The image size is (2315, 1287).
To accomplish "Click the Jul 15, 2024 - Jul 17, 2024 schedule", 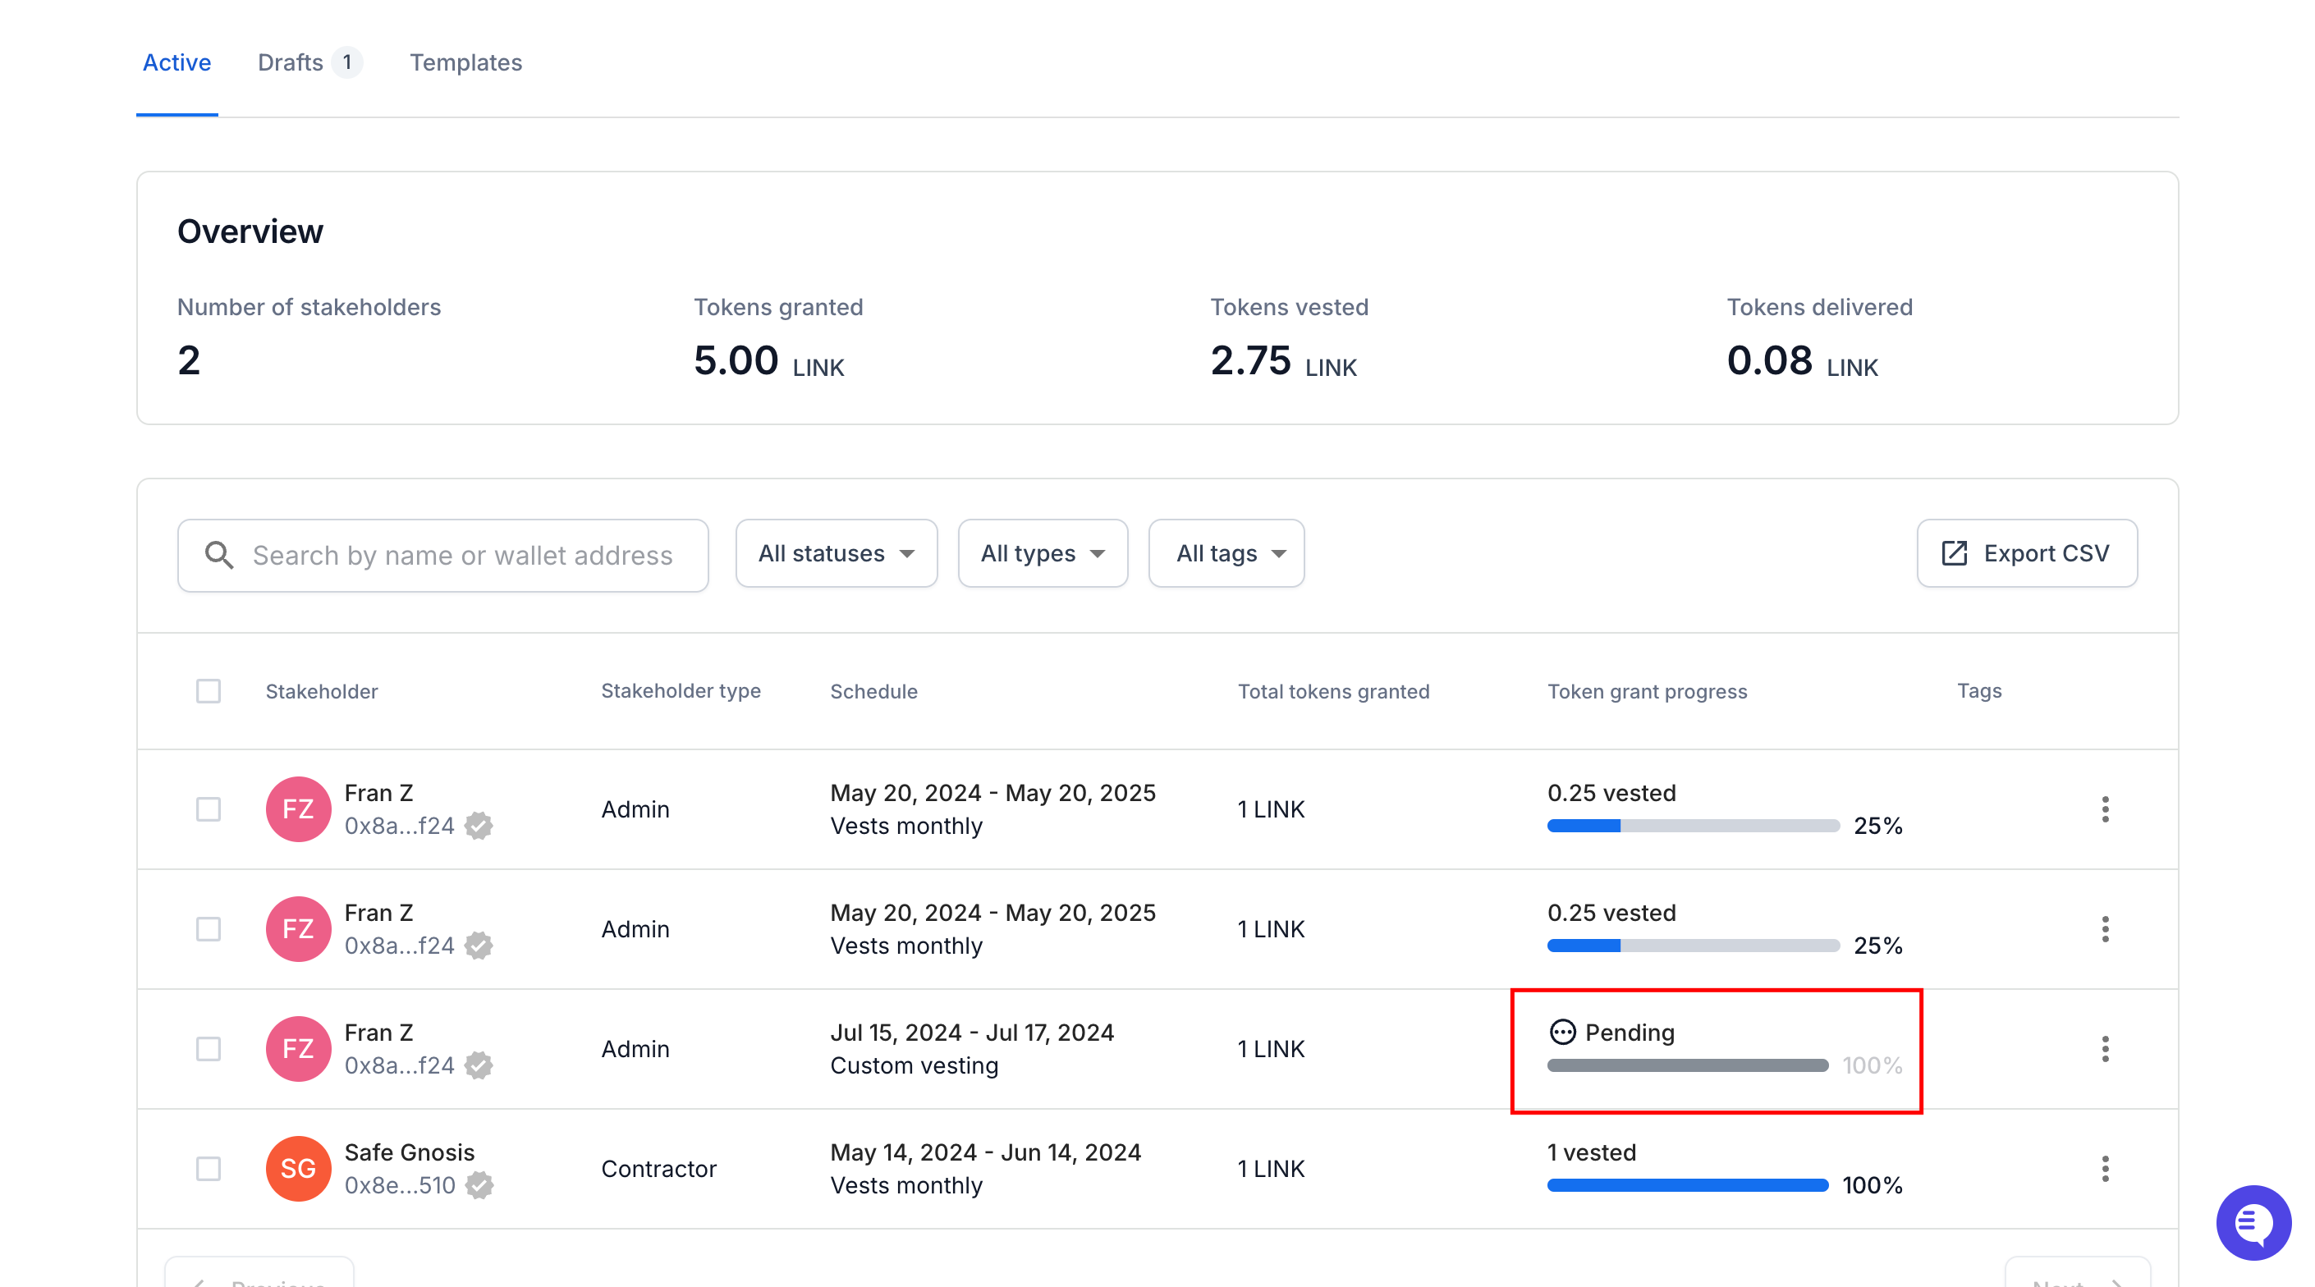I will click(971, 1032).
